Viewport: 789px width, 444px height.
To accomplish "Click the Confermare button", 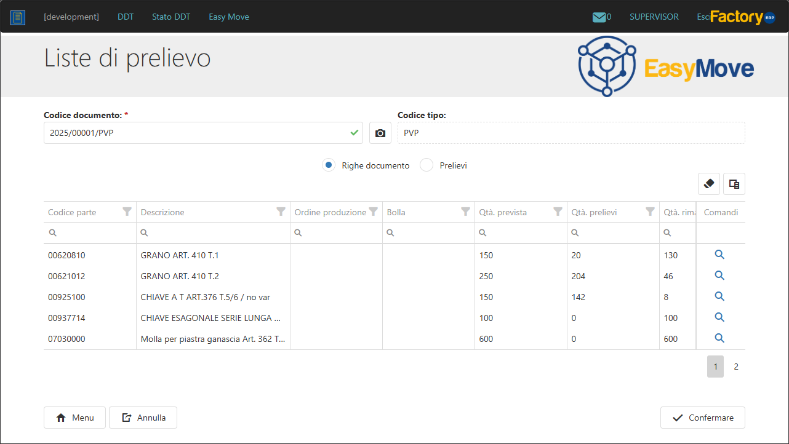I will pyautogui.click(x=703, y=418).
